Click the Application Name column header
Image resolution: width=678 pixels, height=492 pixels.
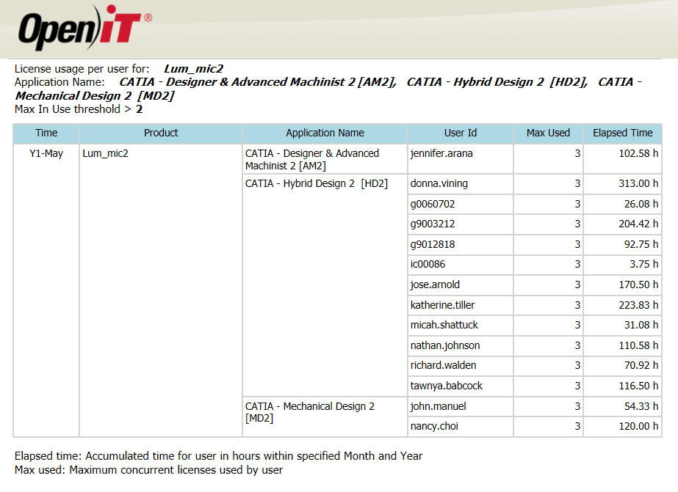[325, 133]
